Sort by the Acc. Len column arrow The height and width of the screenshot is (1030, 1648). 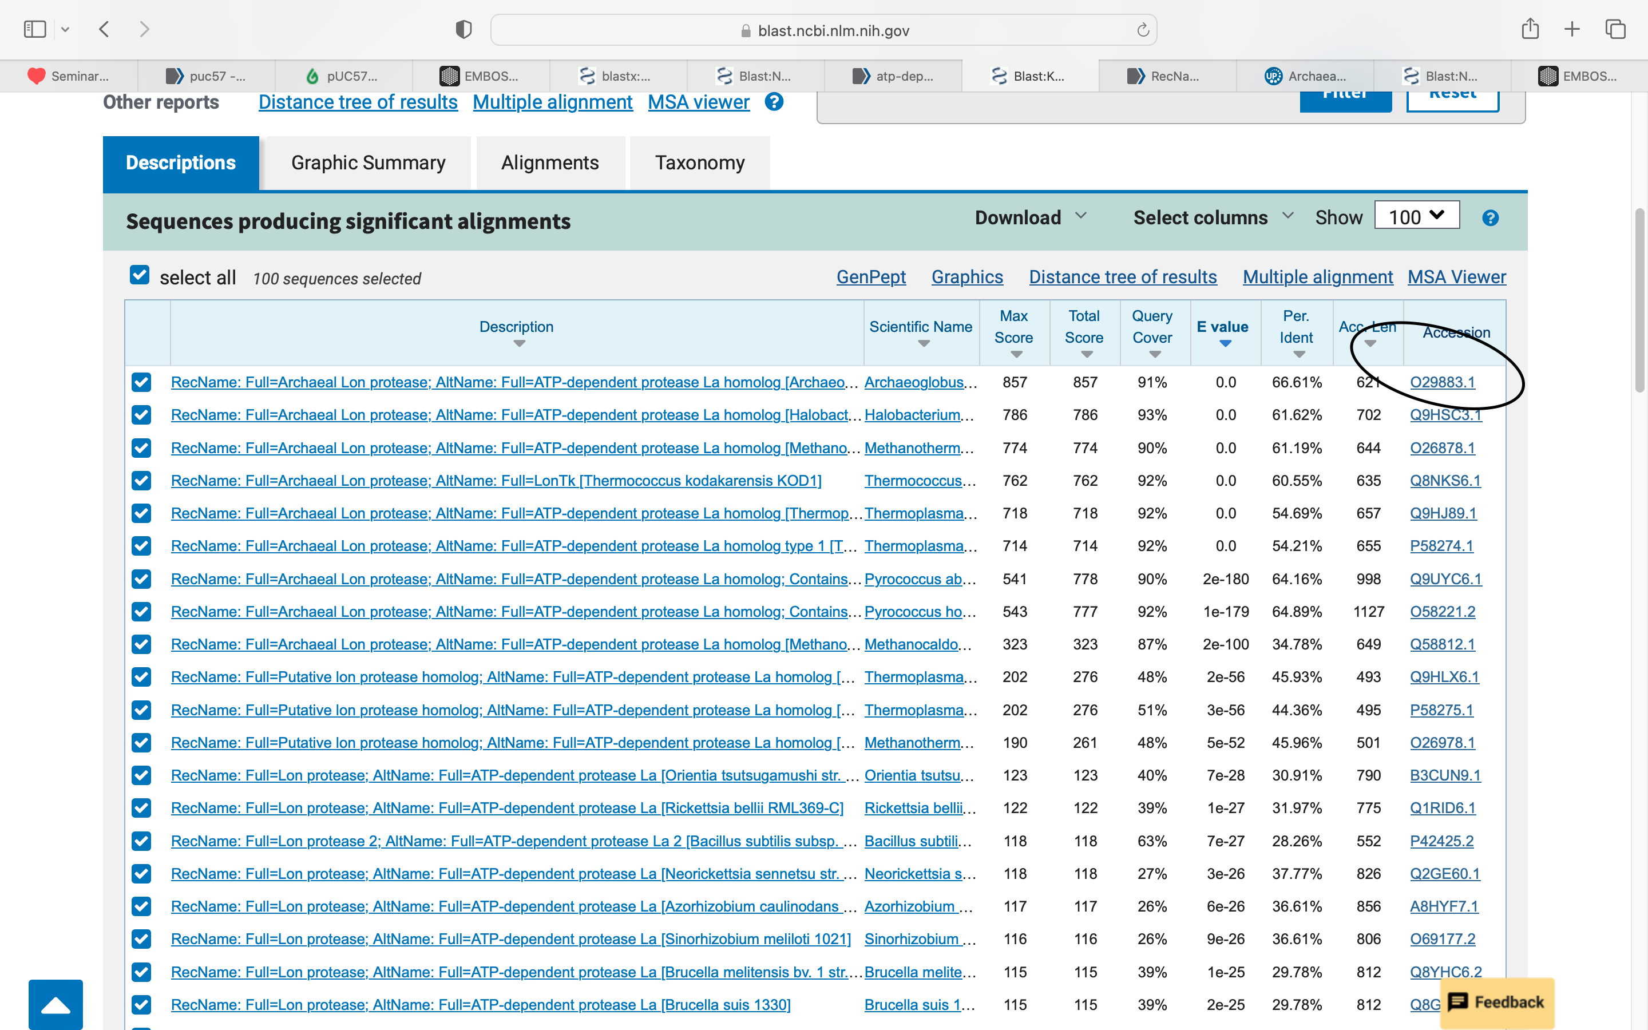pyautogui.click(x=1370, y=344)
